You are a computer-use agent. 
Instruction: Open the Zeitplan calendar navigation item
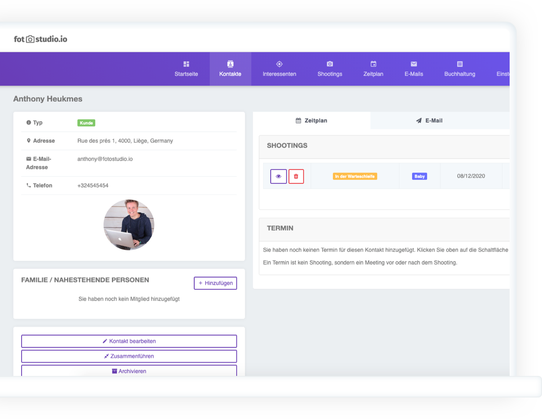[373, 69]
